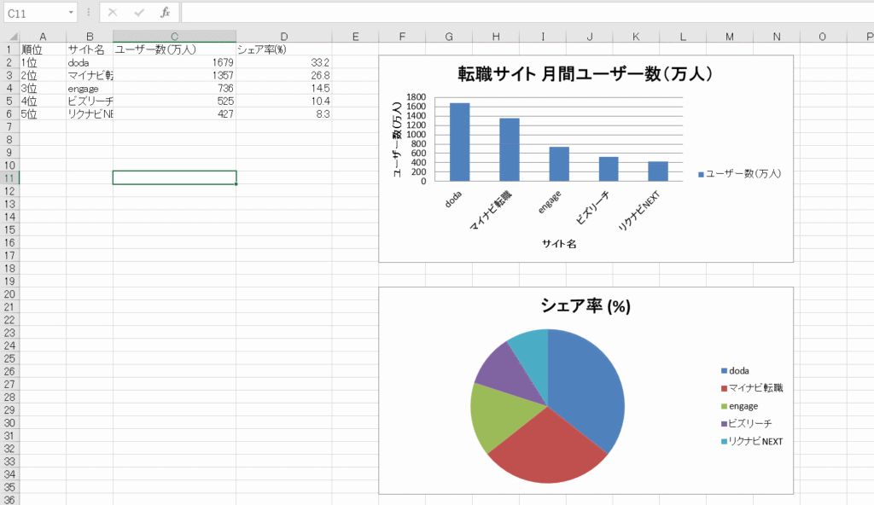Click the confirm checkmark icon in formula bar
The height and width of the screenshot is (505, 874).
[x=139, y=13]
